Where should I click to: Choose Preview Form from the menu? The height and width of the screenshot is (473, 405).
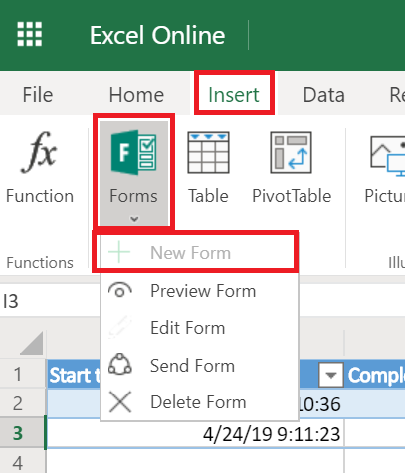pos(200,291)
